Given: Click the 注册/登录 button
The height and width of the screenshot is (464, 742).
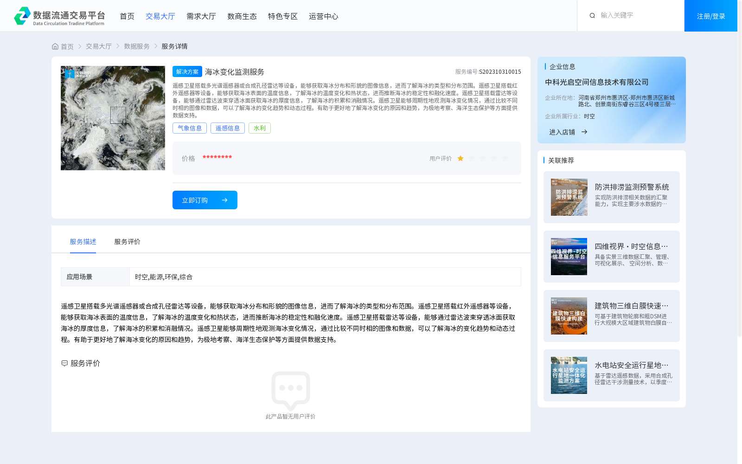Looking at the screenshot, I should pos(711,16).
